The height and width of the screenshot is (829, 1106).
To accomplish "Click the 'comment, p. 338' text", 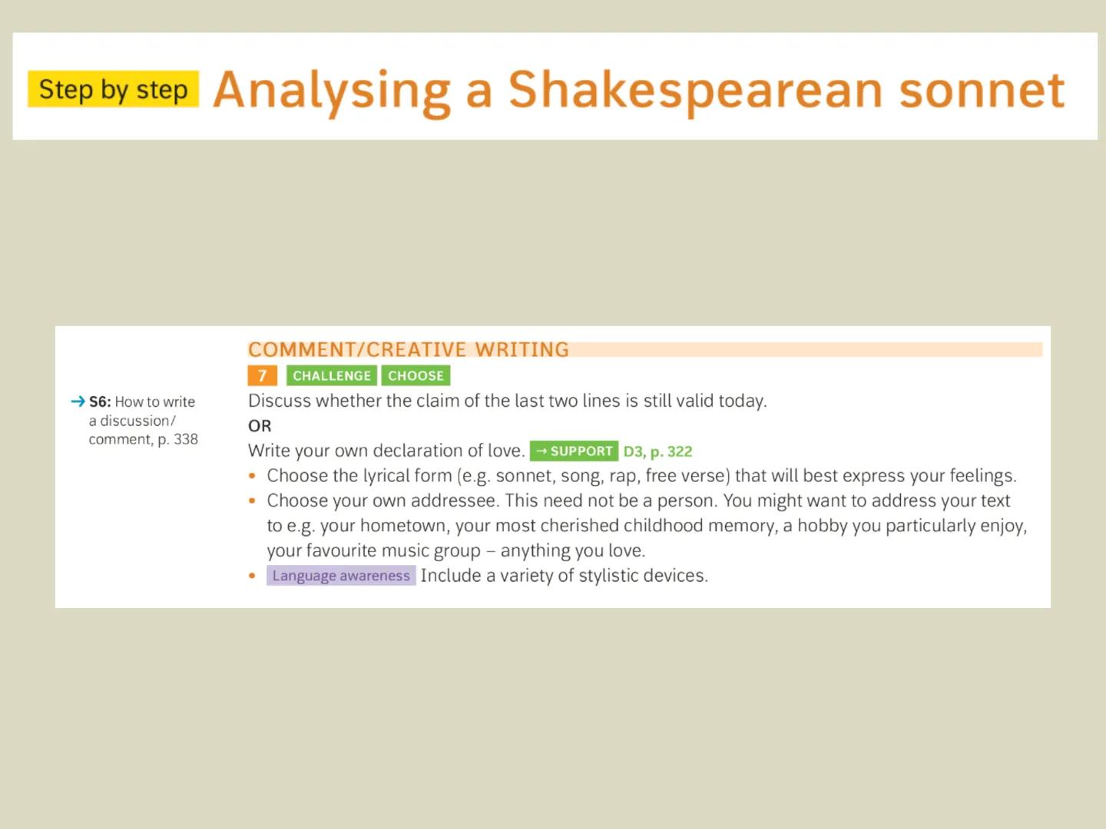I will [144, 439].
